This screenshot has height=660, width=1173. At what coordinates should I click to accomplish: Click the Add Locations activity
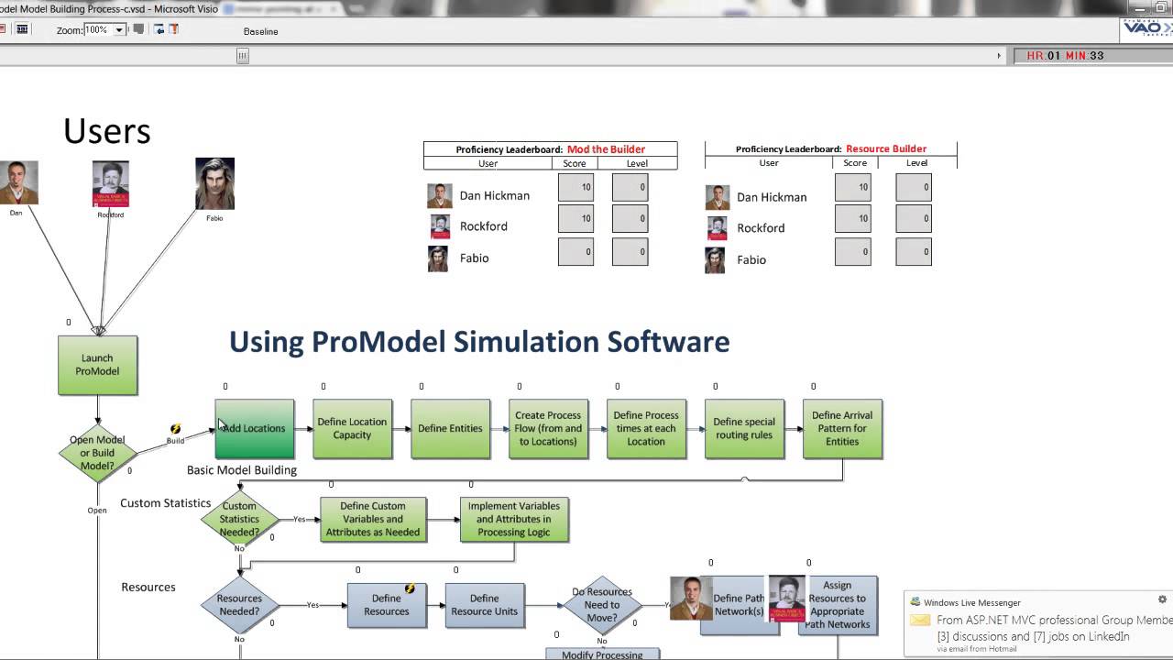click(x=255, y=428)
